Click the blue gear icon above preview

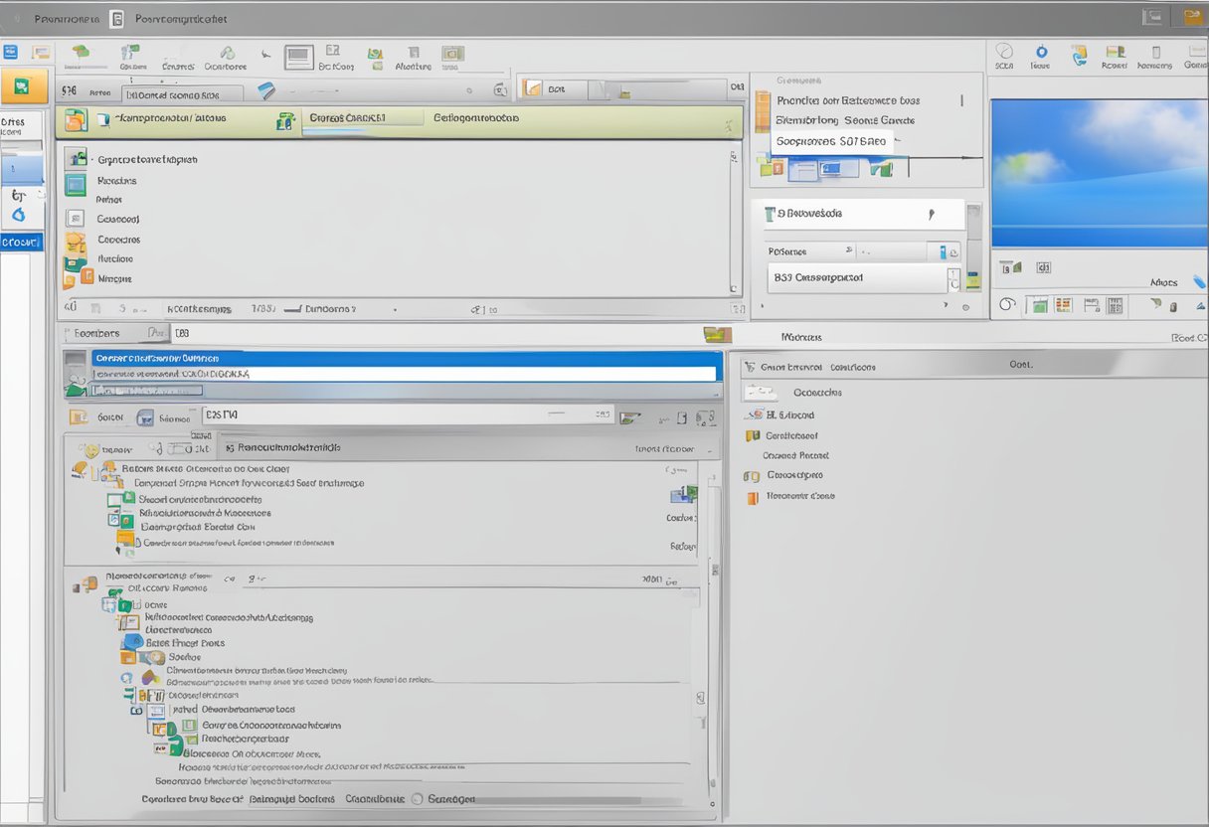(1041, 52)
